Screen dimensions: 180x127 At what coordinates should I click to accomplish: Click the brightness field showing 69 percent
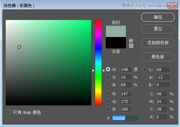[126, 85]
